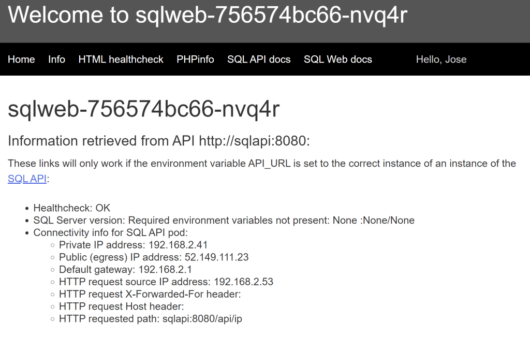This screenshot has height=337, width=530.
Task: Open the HTML healthcheck page
Action: click(x=121, y=60)
